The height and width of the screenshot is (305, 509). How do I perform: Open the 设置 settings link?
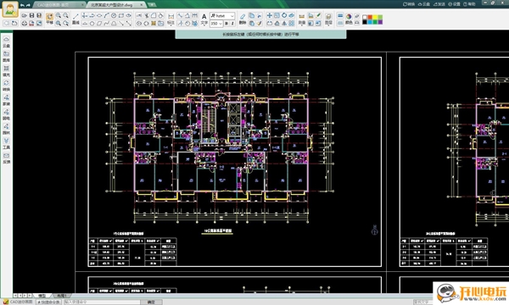click(x=454, y=4)
